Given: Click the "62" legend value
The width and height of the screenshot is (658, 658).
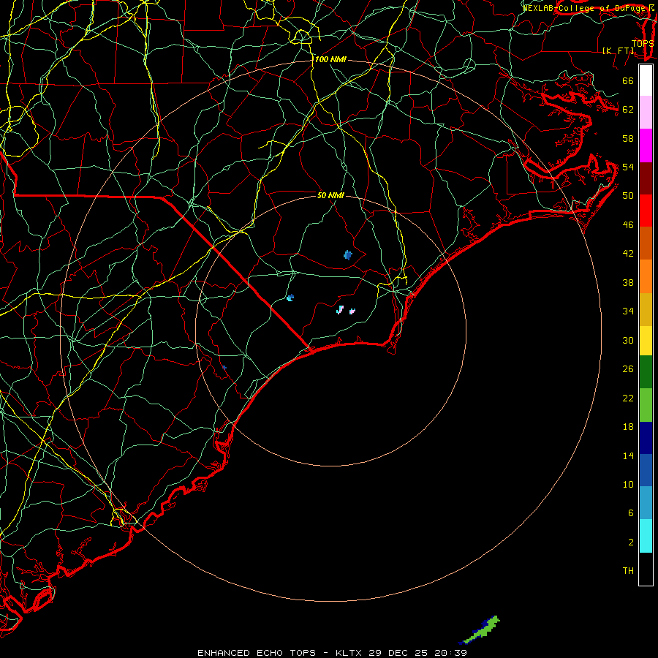Looking at the screenshot, I should click(628, 110).
